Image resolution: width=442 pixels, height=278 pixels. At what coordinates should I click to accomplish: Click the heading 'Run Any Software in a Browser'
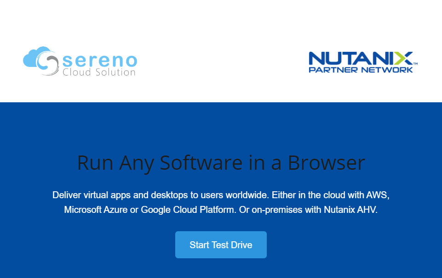[221, 162]
